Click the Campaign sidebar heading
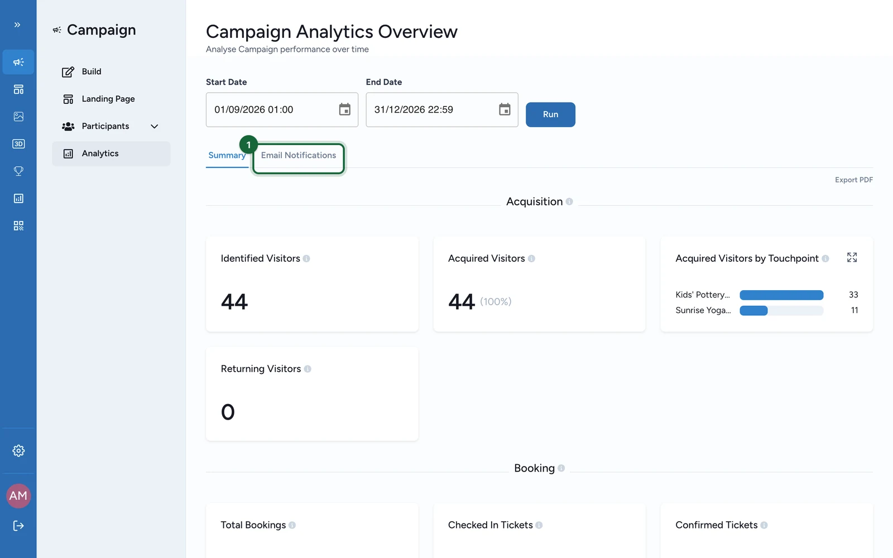This screenshot has width=893, height=558. click(x=101, y=30)
